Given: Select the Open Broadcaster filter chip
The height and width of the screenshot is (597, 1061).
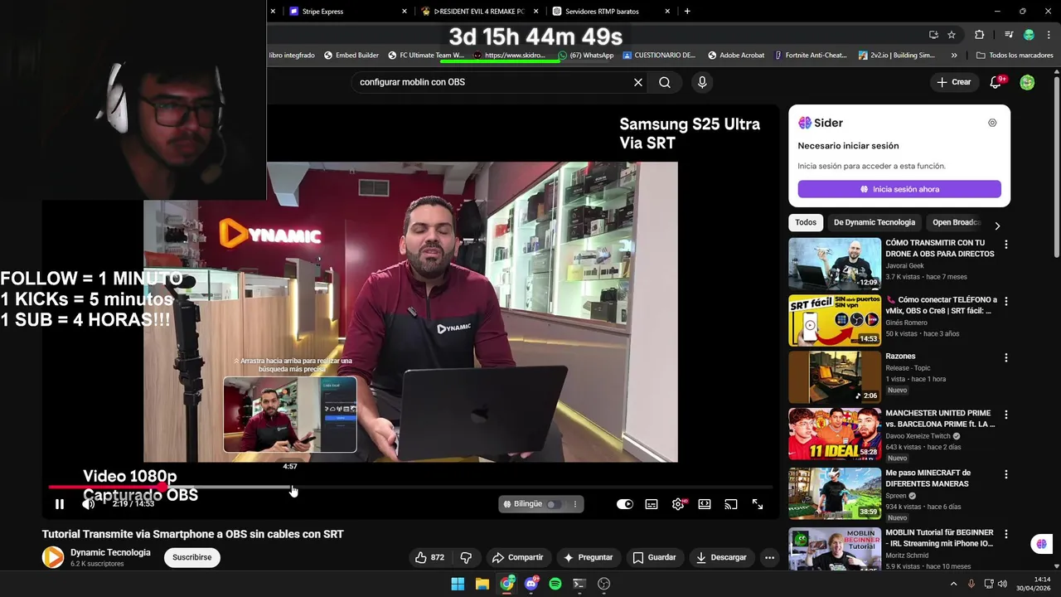Looking at the screenshot, I should (x=956, y=222).
